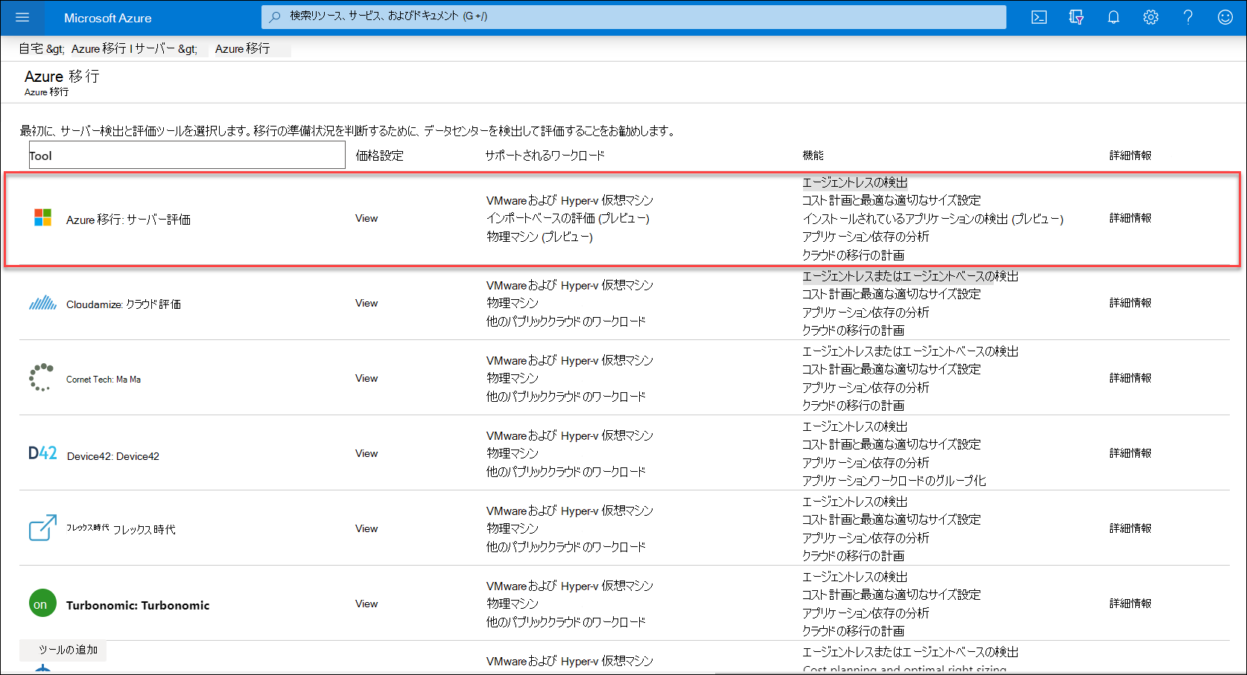Click アプリケーションワークロードのグループ化 text
This screenshot has height=675, width=1247.
[894, 481]
